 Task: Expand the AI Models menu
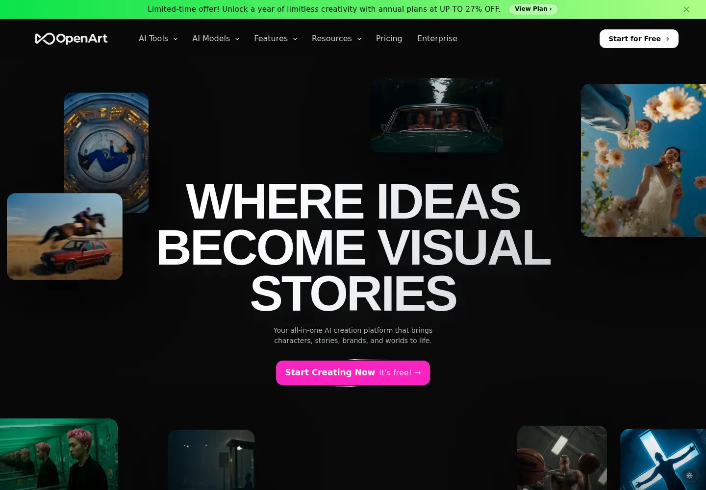click(x=216, y=39)
